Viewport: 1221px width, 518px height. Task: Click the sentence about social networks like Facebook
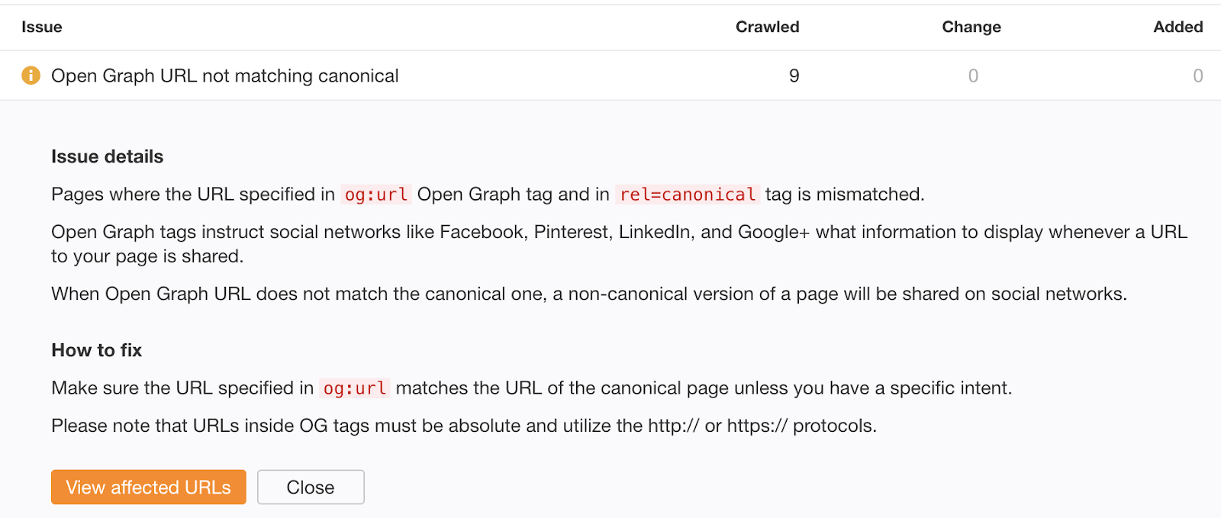pos(618,232)
